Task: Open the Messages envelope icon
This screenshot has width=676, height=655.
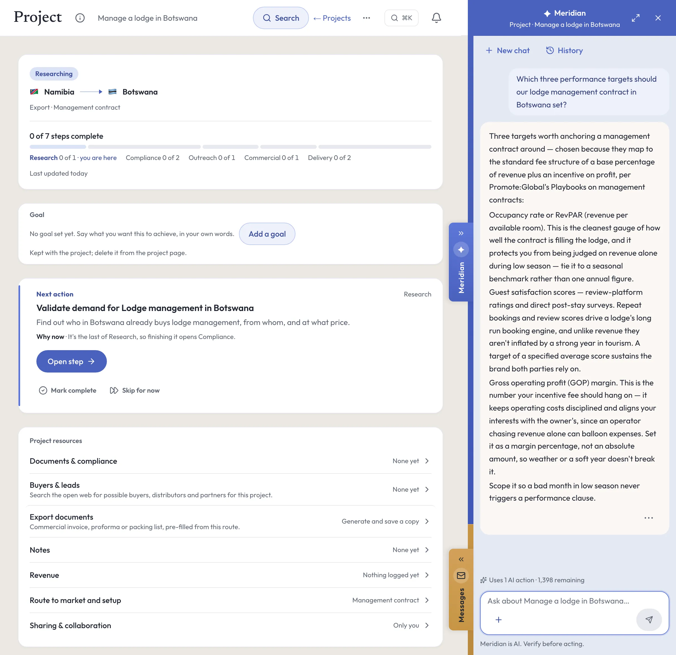Action: (x=461, y=575)
